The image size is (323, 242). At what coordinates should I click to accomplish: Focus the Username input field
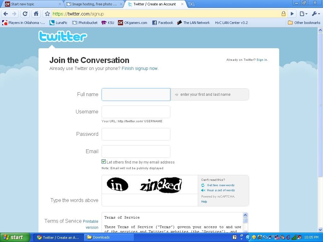click(x=136, y=112)
